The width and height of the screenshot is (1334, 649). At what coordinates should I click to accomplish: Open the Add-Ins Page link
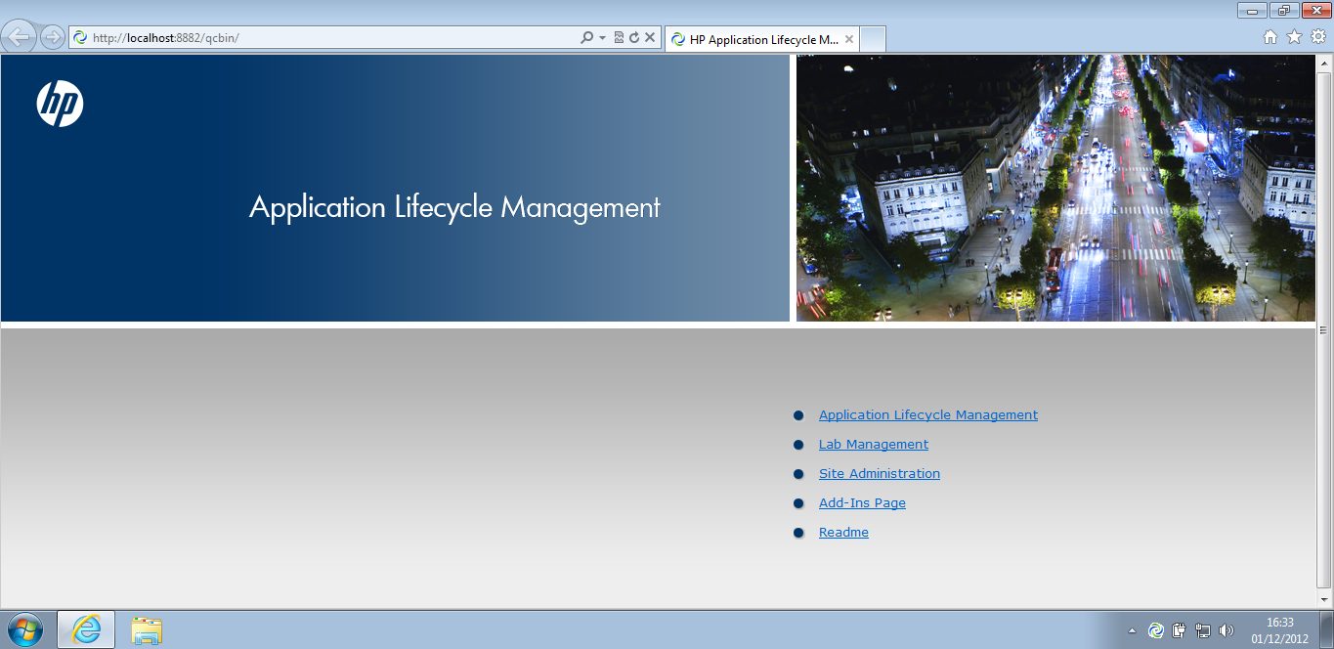tap(862, 502)
